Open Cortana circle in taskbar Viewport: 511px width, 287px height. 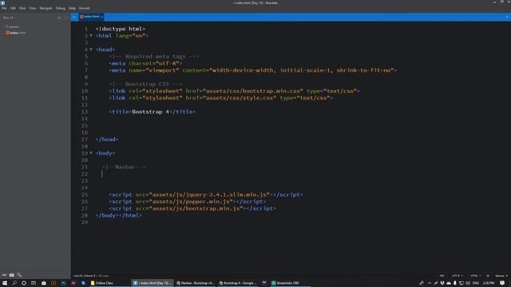[x=24, y=283]
